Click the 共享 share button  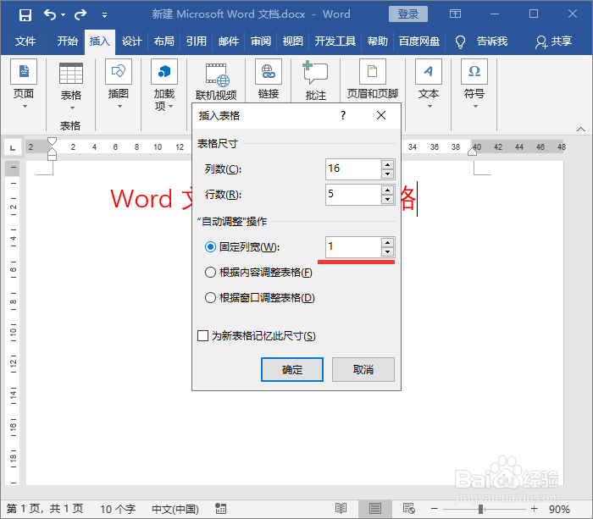pos(553,41)
